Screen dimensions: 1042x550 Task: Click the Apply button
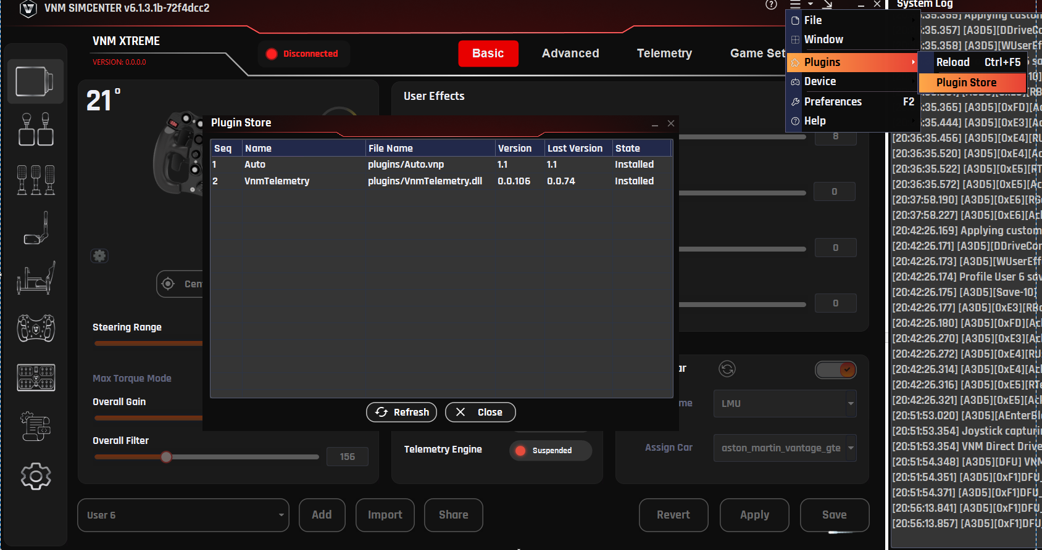click(754, 515)
